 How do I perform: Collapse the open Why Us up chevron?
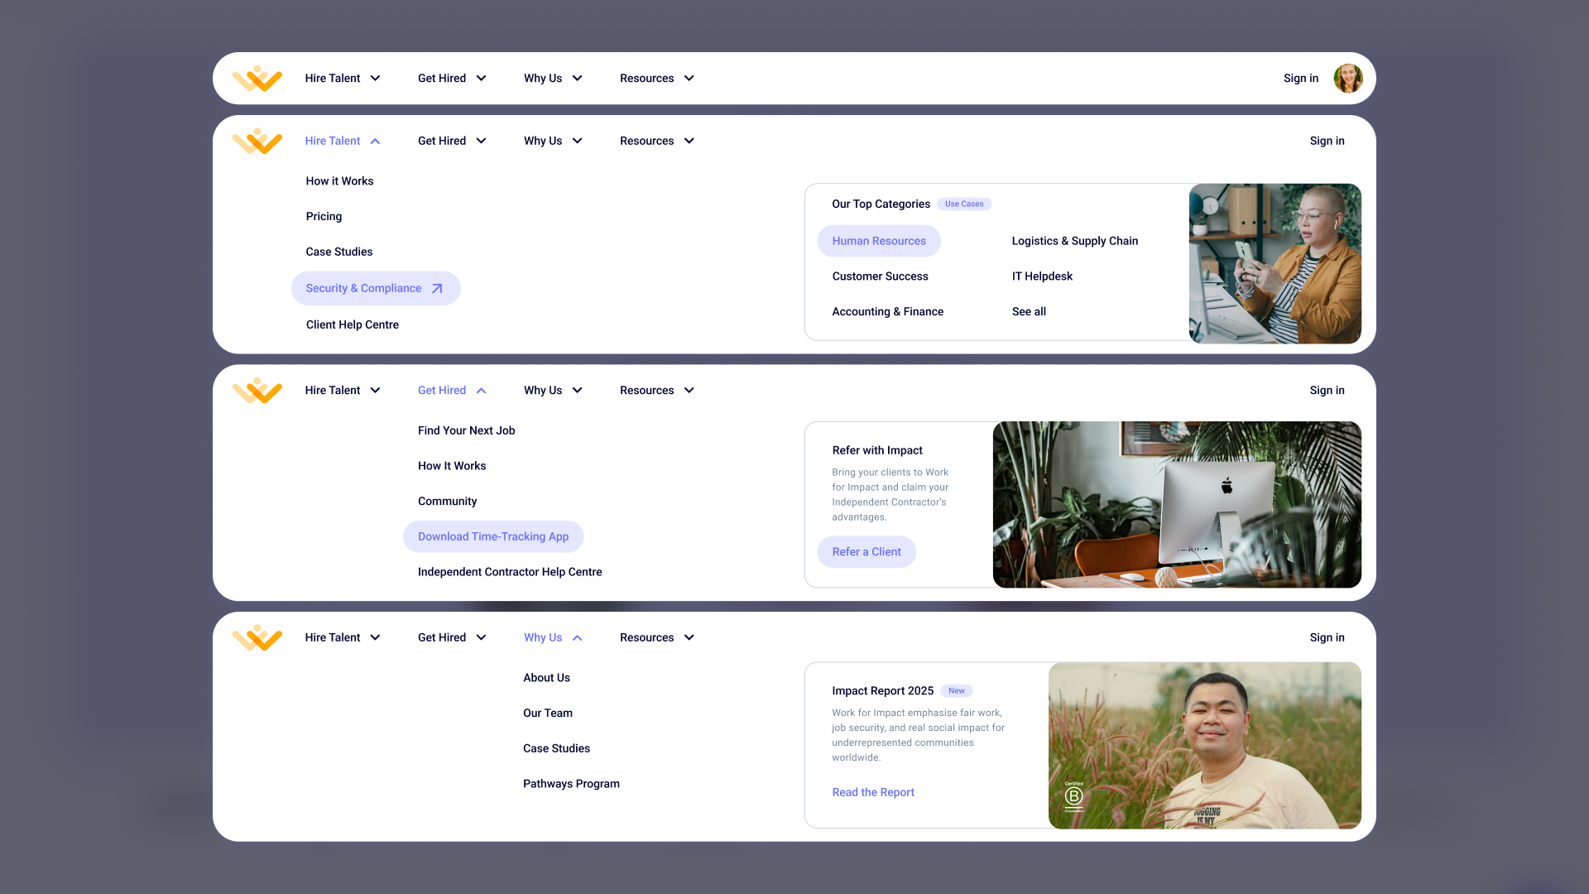click(x=577, y=638)
